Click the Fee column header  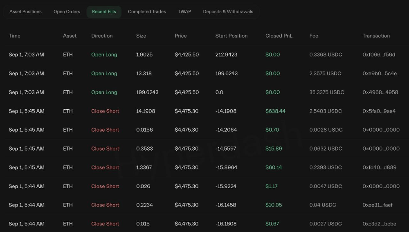point(314,36)
